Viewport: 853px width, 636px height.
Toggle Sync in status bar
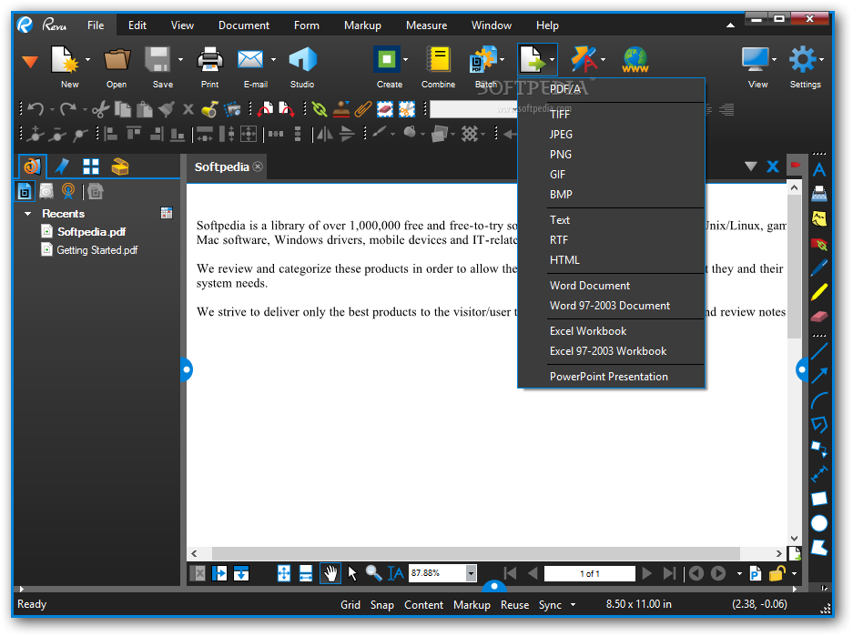[550, 604]
